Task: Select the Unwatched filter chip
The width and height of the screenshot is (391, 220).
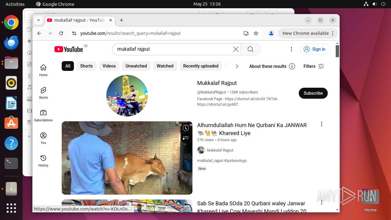Action: pyautogui.click(x=136, y=66)
